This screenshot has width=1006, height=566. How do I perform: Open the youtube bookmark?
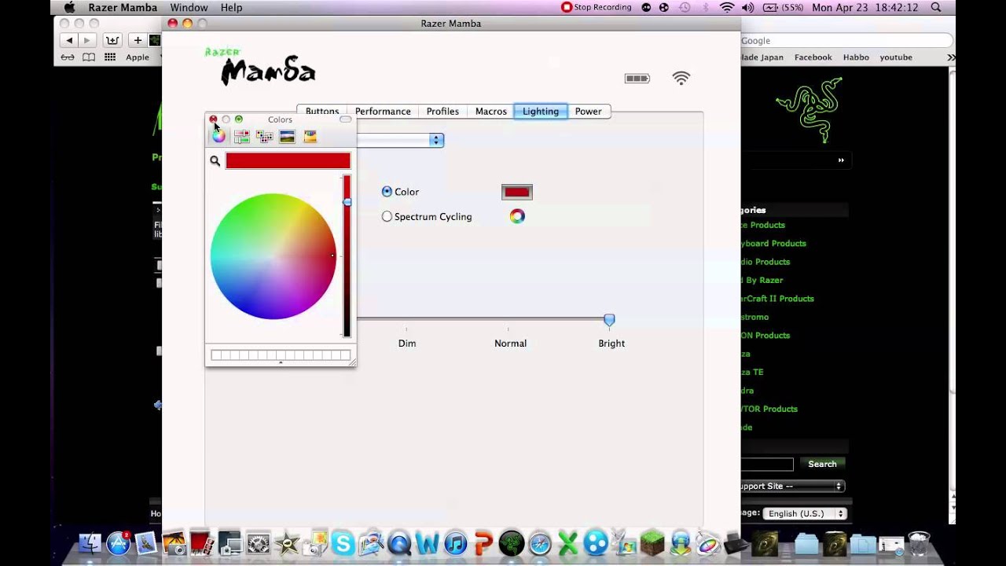click(x=896, y=57)
